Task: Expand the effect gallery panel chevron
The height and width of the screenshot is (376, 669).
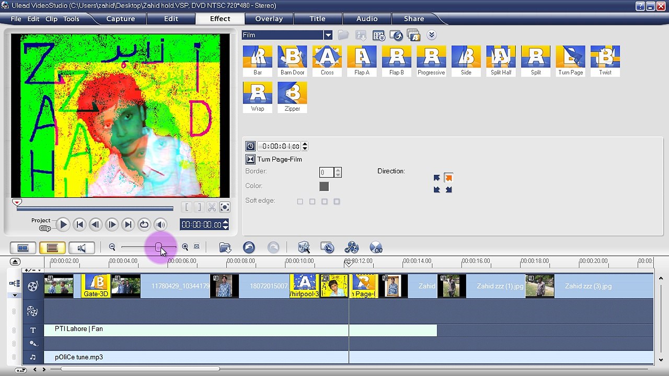Action: [x=431, y=35]
